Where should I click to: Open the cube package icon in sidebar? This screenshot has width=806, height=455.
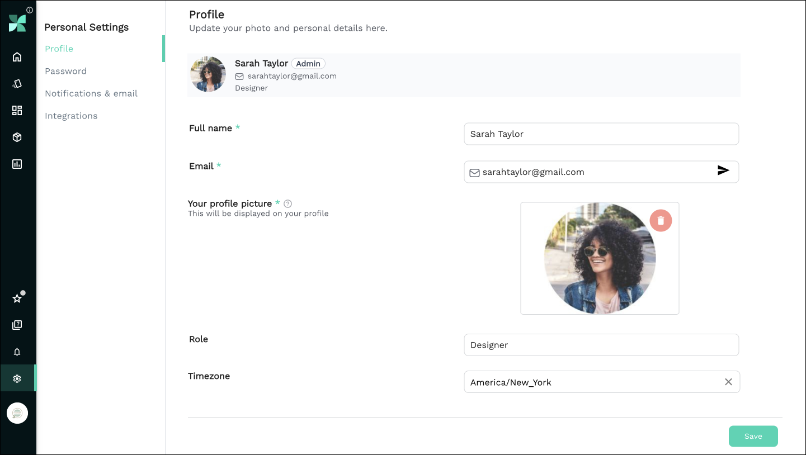pyautogui.click(x=17, y=137)
